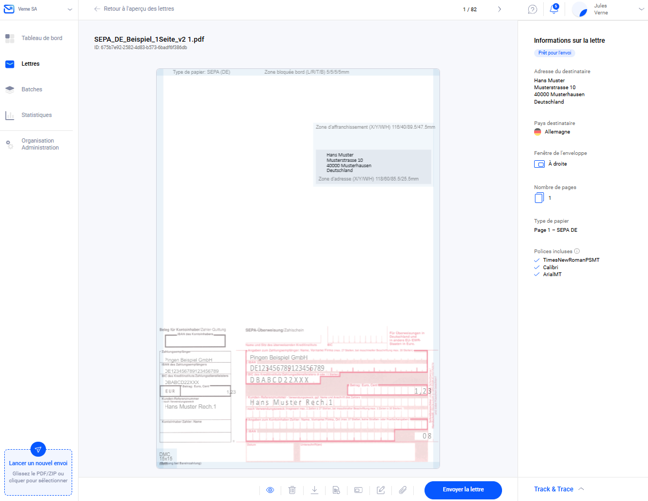The image size is (648, 501).
Task: Expand the Track & Trace panel
Action: tap(559, 489)
